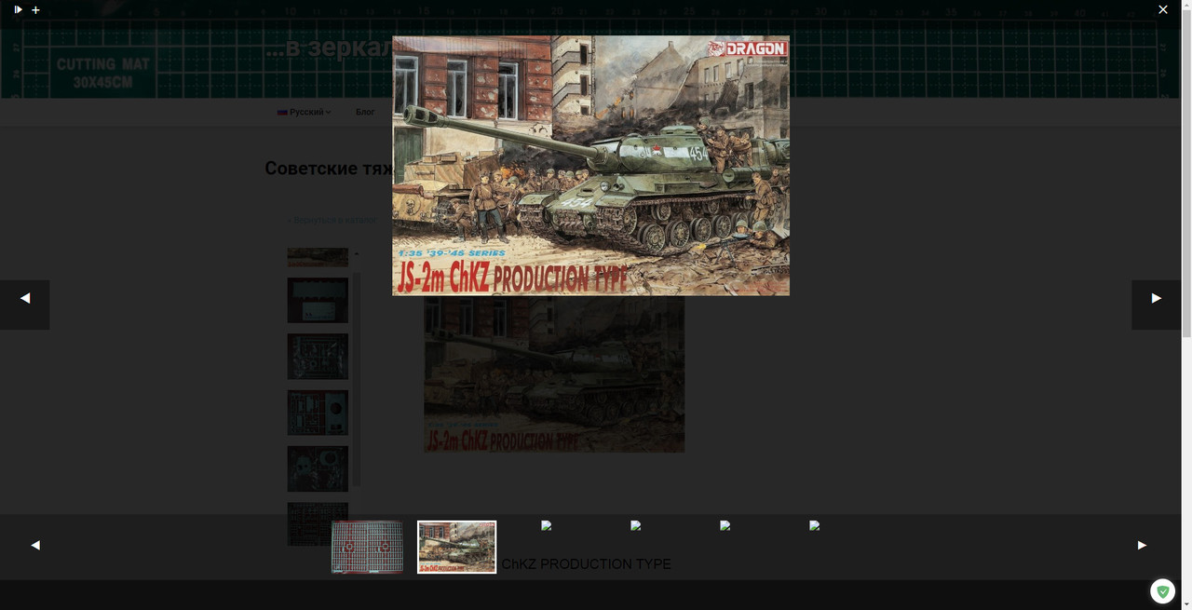
Task: Open the second sidebar thumbnail on the page
Action: click(x=318, y=300)
